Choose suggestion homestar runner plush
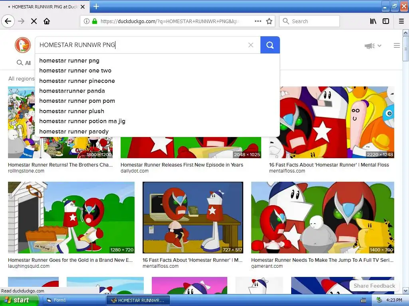The image size is (409, 306). point(157,111)
